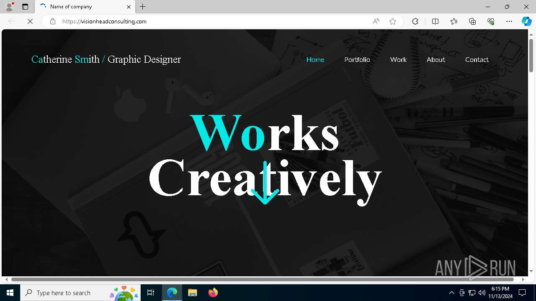The height and width of the screenshot is (301, 536).
Task: Open the network status tray icon
Action: coord(472,293)
